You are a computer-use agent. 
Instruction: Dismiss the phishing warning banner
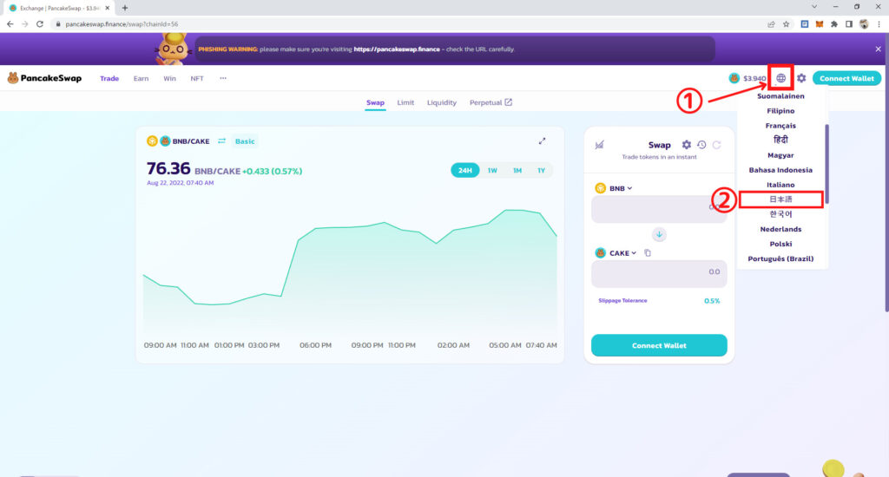878,49
